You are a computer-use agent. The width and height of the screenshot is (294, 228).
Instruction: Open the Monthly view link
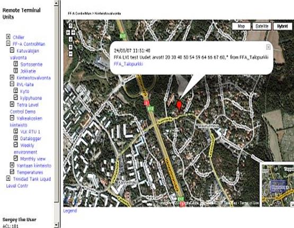[x=33, y=159]
